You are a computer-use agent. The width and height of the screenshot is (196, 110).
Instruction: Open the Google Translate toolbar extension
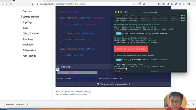point(172,4)
